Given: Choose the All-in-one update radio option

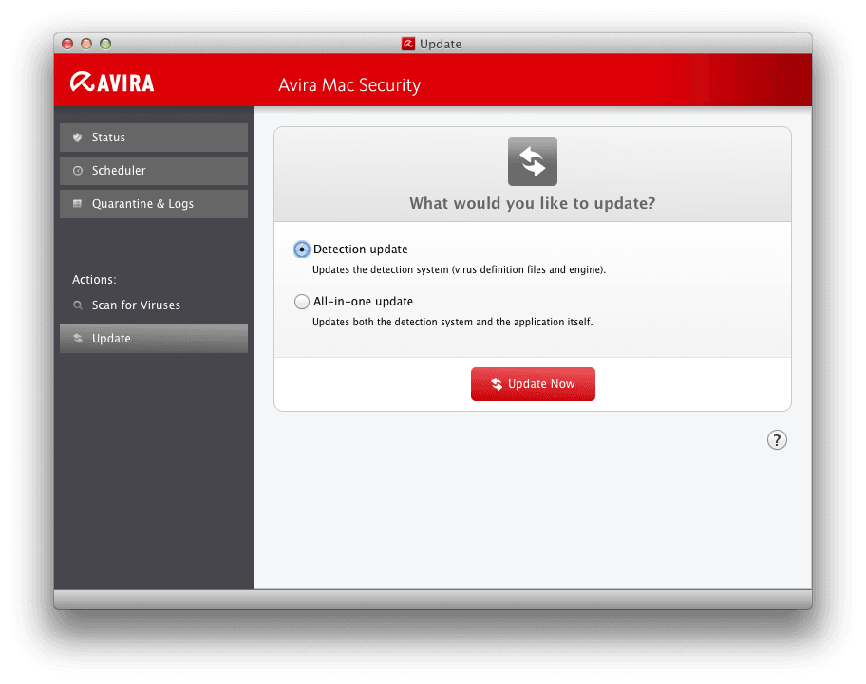Looking at the screenshot, I should click(x=301, y=302).
